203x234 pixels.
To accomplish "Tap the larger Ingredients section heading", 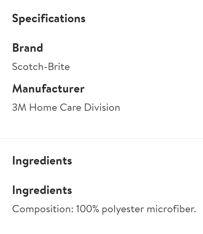I will (42, 161).
